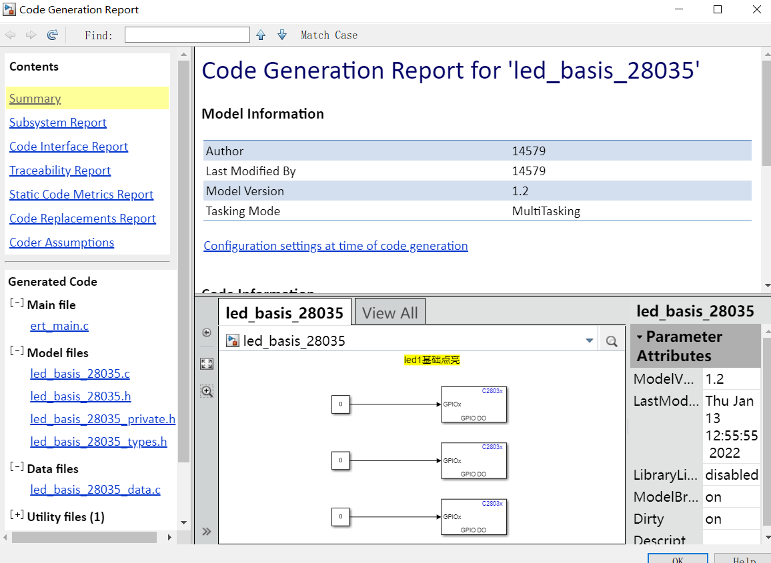Click the middle constant 0 block
The height and width of the screenshot is (563, 771).
point(340,460)
